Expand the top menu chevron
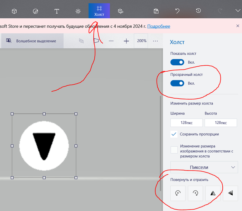The height and width of the screenshot is (211, 242). pos(237,11)
